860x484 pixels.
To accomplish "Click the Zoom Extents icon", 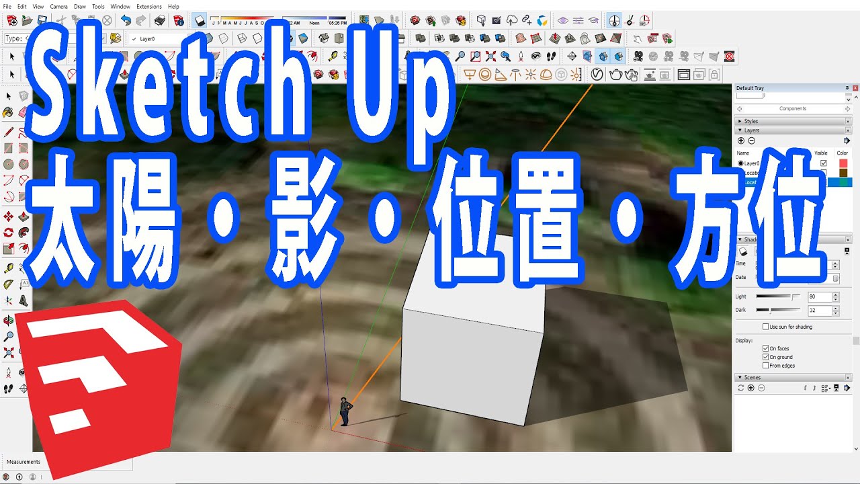I will pyautogui.click(x=490, y=56).
